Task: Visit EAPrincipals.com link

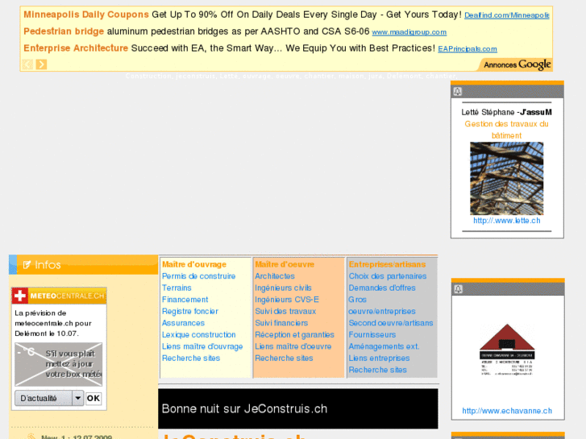Action: pos(468,49)
